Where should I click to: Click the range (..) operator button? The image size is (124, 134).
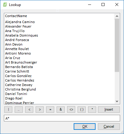pos(19,109)
